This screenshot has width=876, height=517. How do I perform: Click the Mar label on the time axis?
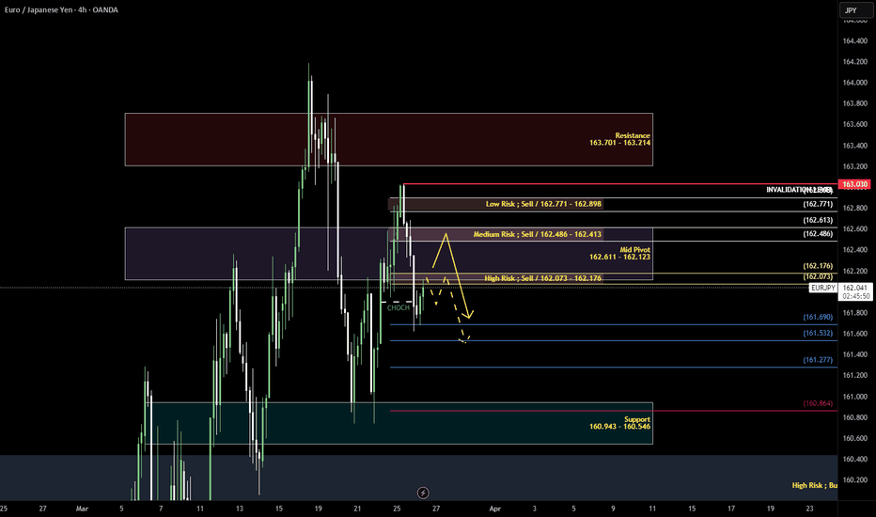[82, 509]
